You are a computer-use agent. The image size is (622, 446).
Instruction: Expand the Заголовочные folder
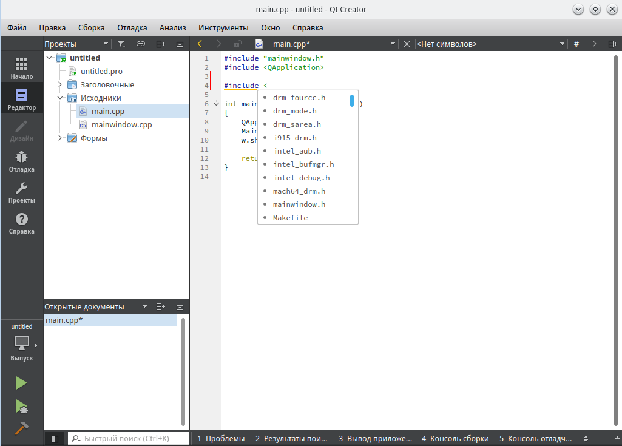[x=60, y=84]
